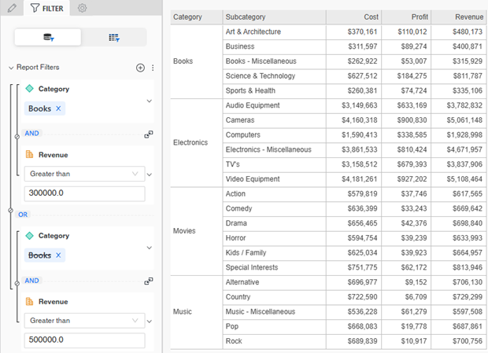
Task: Switch to the view filter toggle
Action: [x=113, y=37]
